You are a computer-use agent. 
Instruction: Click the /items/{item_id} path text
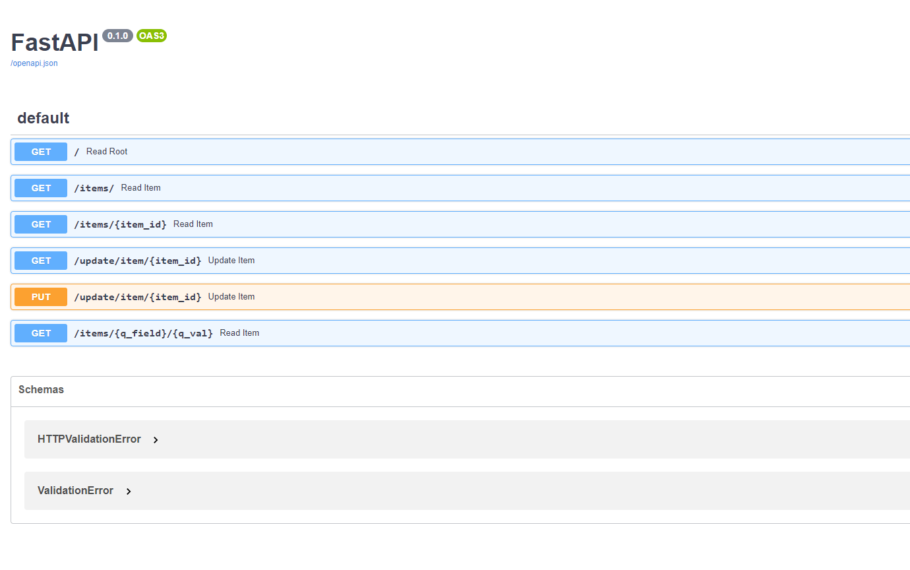pyautogui.click(x=120, y=224)
